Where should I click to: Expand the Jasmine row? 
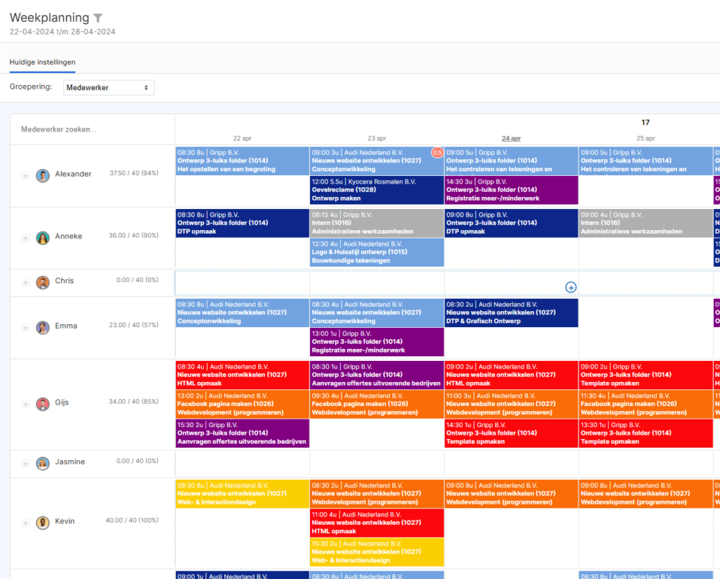pyautogui.click(x=26, y=464)
